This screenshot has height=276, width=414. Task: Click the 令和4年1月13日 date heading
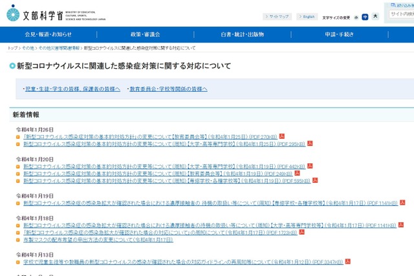click(34, 255)
